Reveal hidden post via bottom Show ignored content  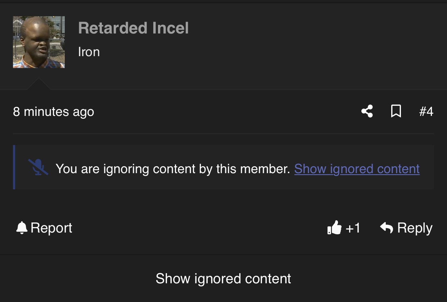223,278
